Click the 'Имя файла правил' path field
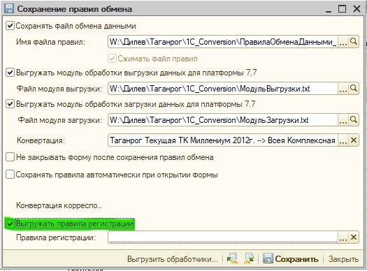This screenshot has height=271, width=367. click(x=223, y=42)
